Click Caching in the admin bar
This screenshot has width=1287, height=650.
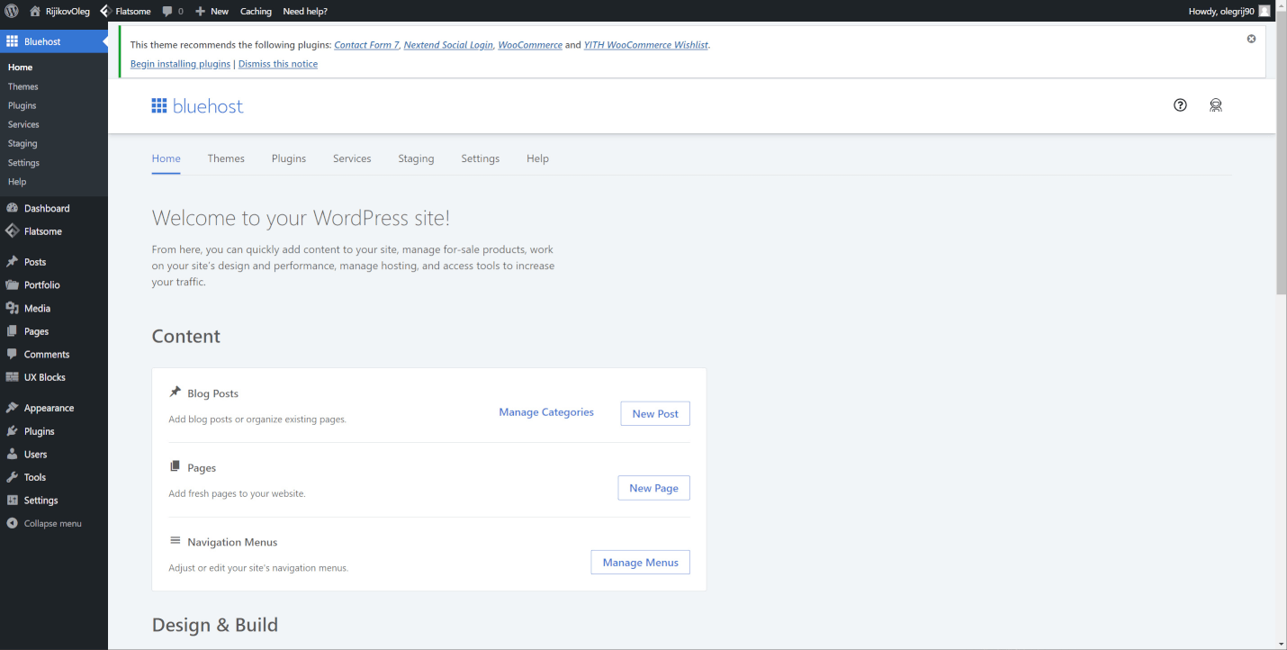(x=256, y=11)
